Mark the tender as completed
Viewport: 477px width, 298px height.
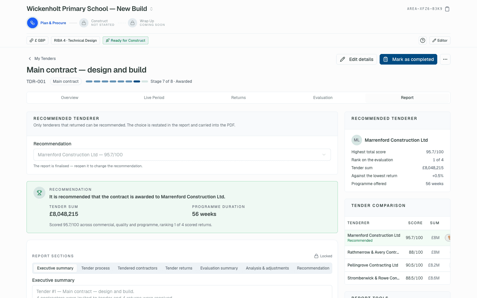[x=408, y=59]
